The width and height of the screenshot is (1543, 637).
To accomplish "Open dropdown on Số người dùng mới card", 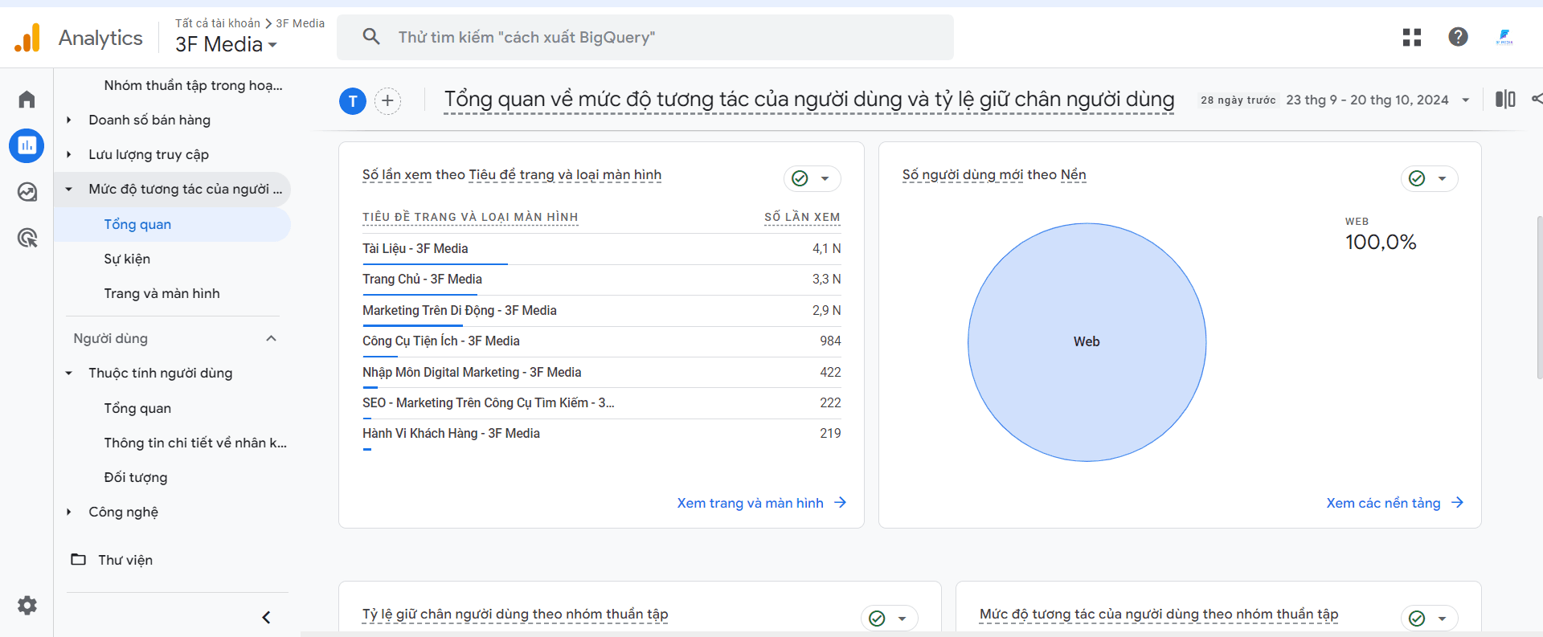I will pos(1442,178).
